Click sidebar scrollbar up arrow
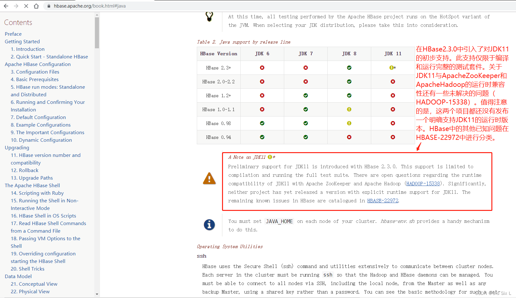 97,15
